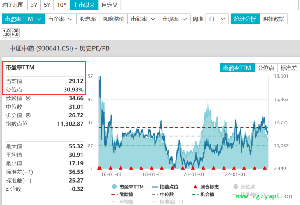Switch to 明细数据 tab
Screen dimensions: 300x205
click(x=273, y=19)
